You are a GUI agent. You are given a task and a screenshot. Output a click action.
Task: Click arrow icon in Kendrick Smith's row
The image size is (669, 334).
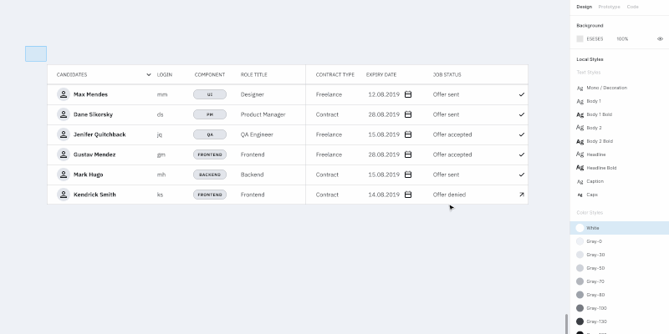click(522, 195)
